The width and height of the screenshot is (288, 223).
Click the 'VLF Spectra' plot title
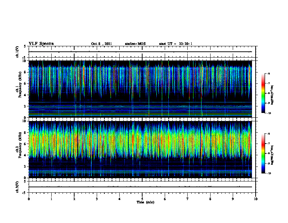tap(41, 44)
